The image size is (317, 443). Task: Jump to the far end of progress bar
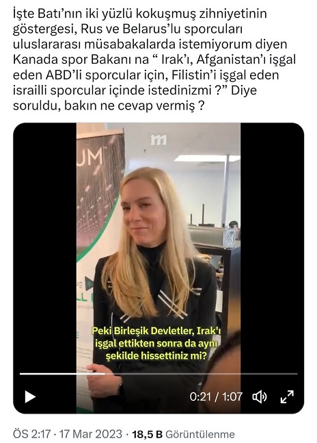point(297,374)
